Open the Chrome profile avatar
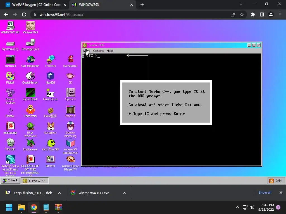The height and width of the screenshot is (214, 286). click(271, 14)
